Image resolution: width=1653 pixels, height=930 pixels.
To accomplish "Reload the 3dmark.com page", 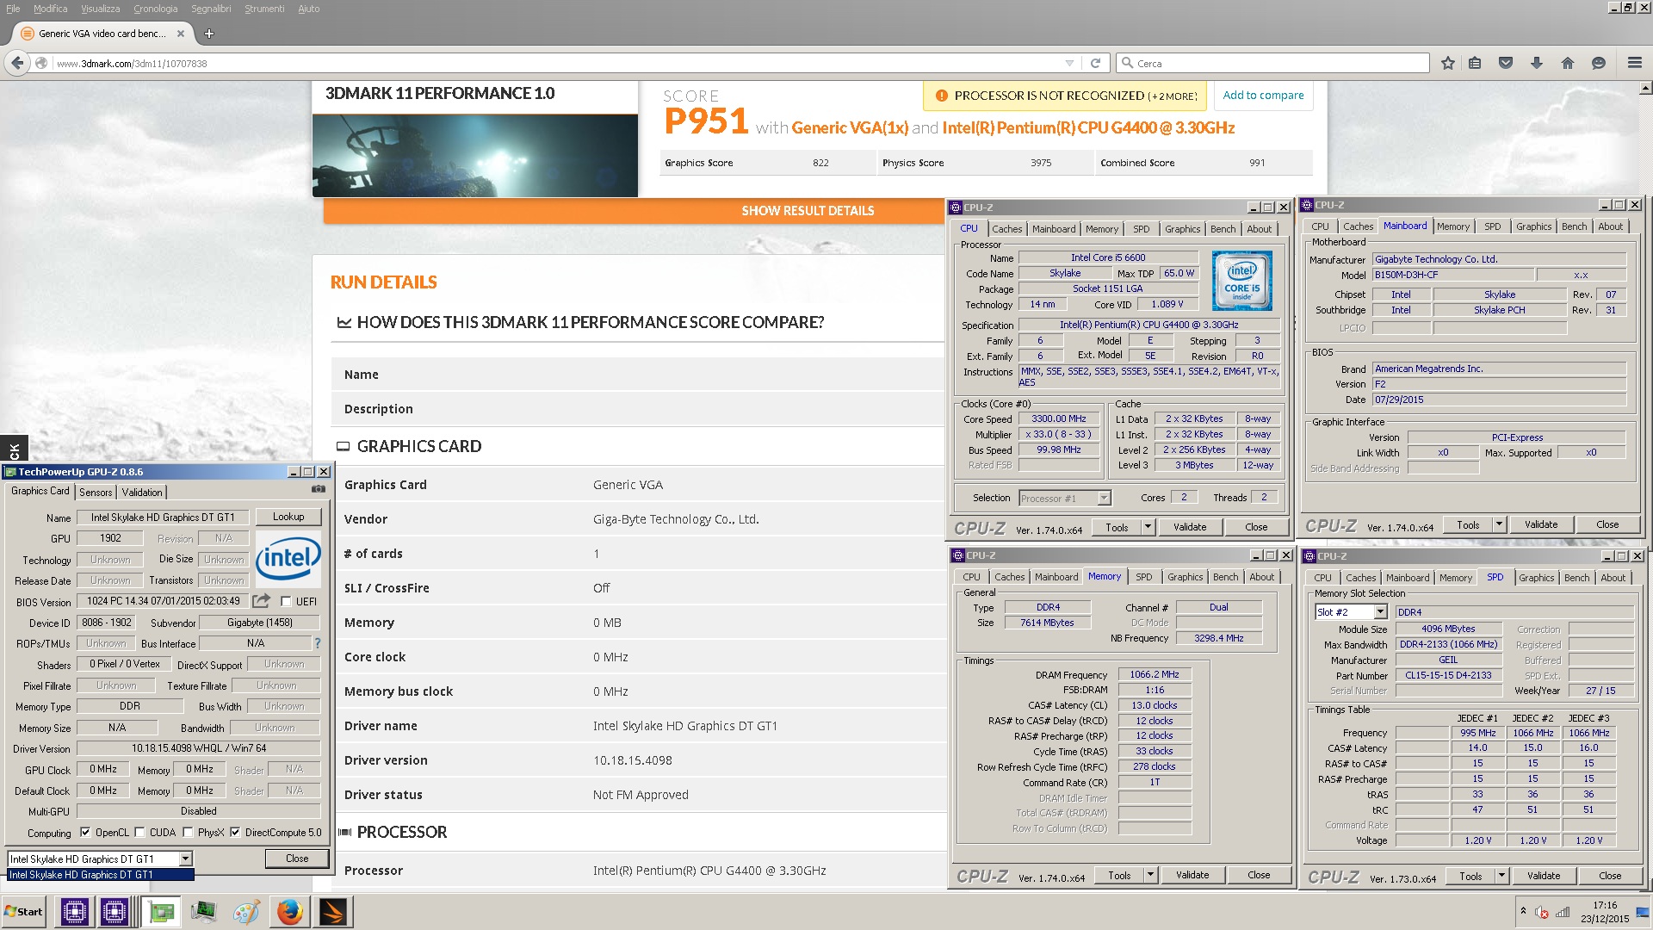I will [x=1095, y=63].
